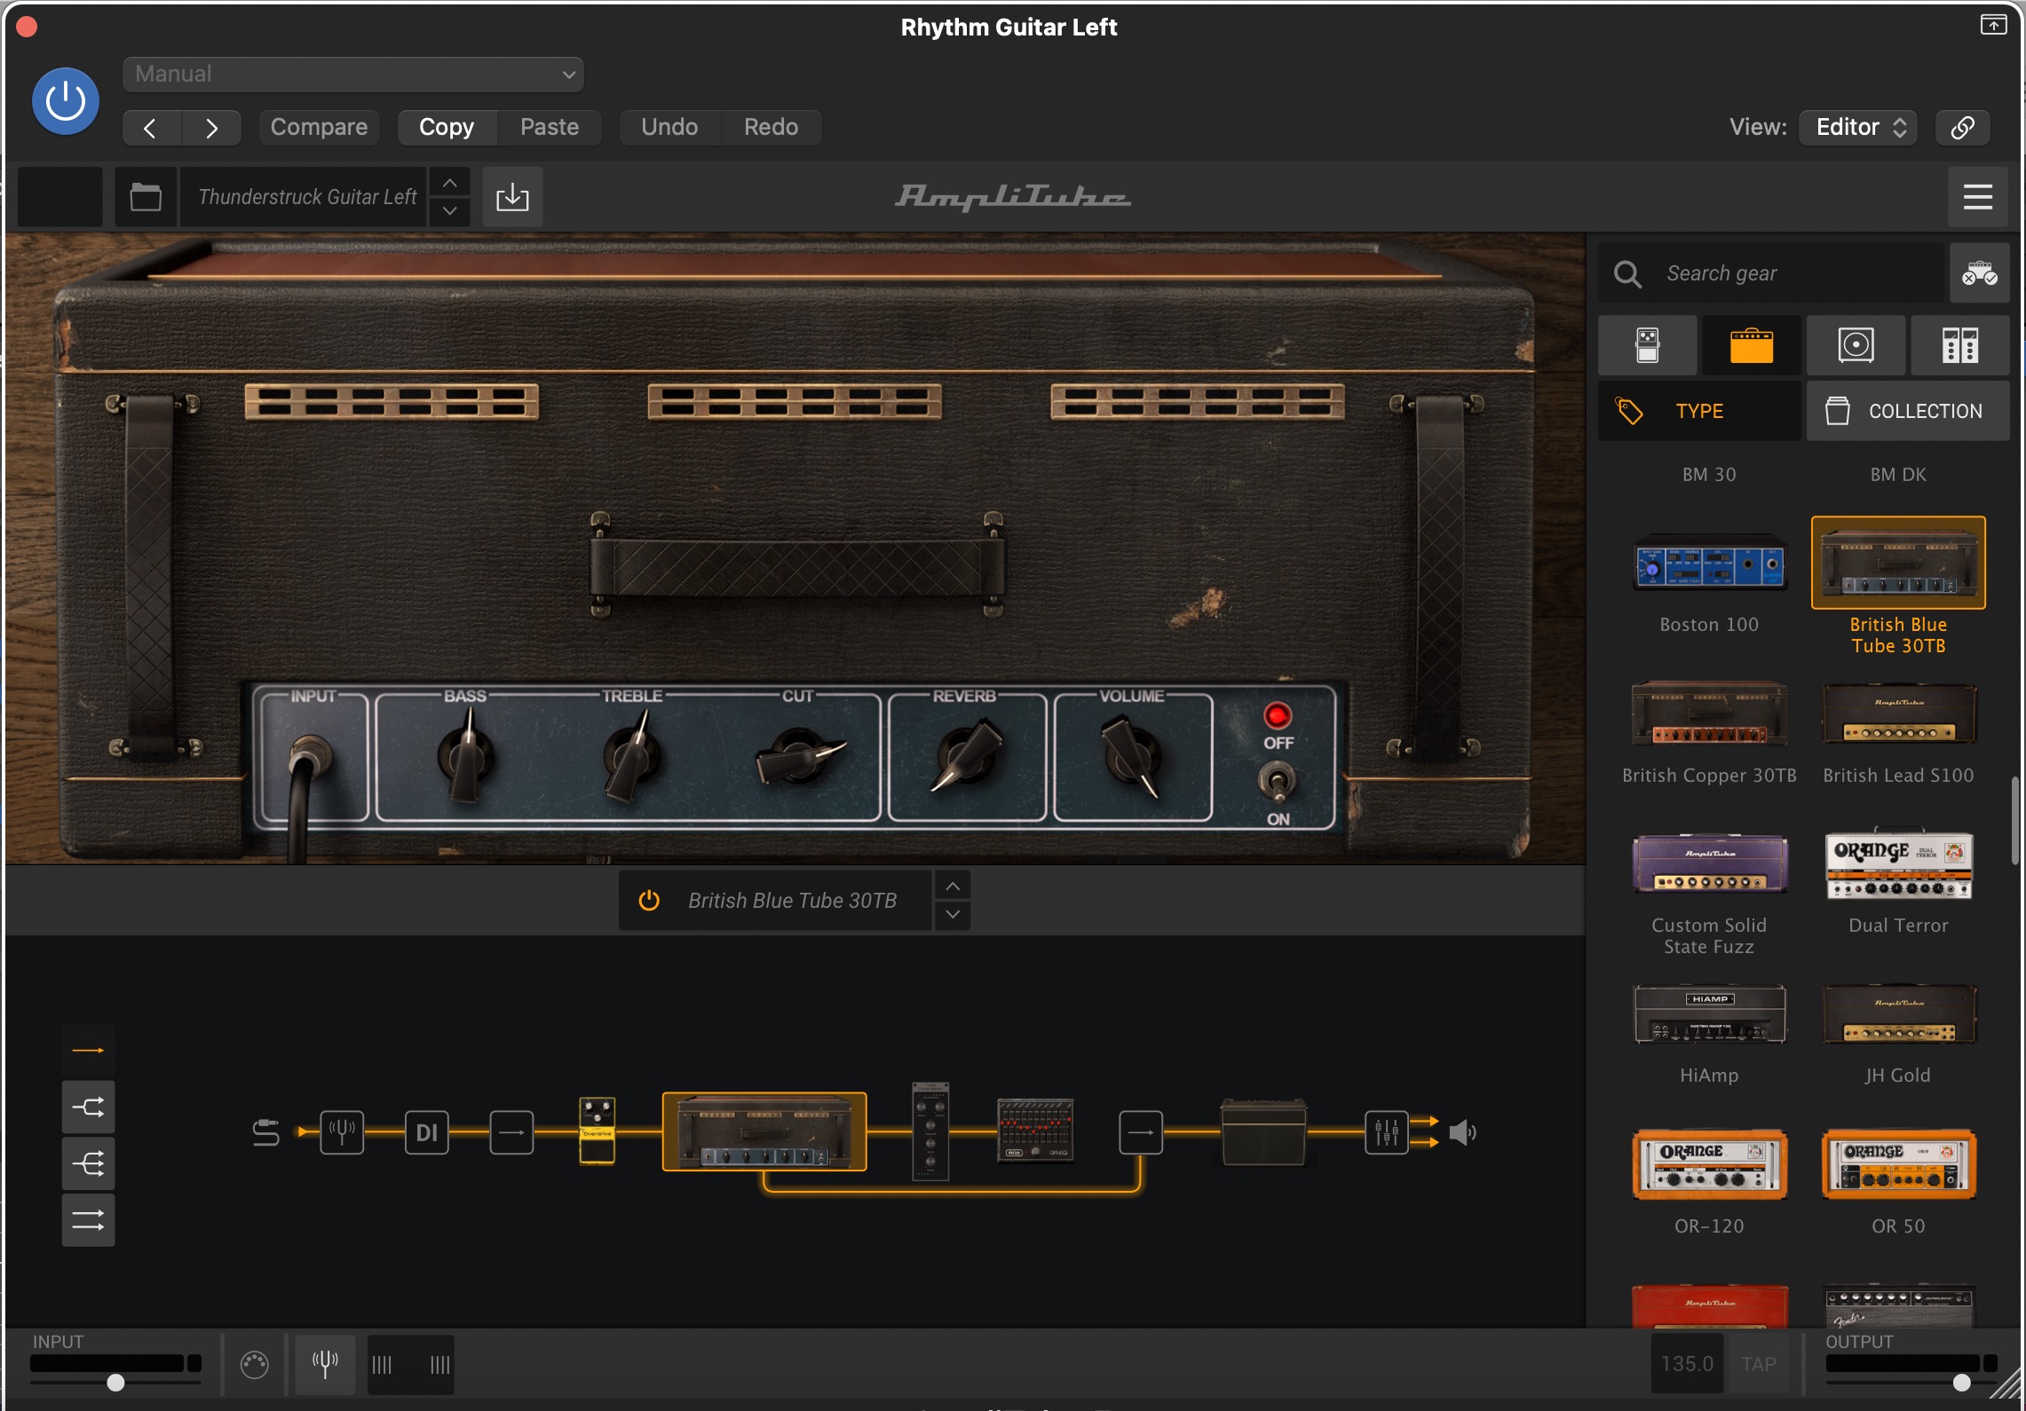Viewport: 2026px width, 1411px height.
Task: Go to previous preset arrow
Action: click(151, 128)
